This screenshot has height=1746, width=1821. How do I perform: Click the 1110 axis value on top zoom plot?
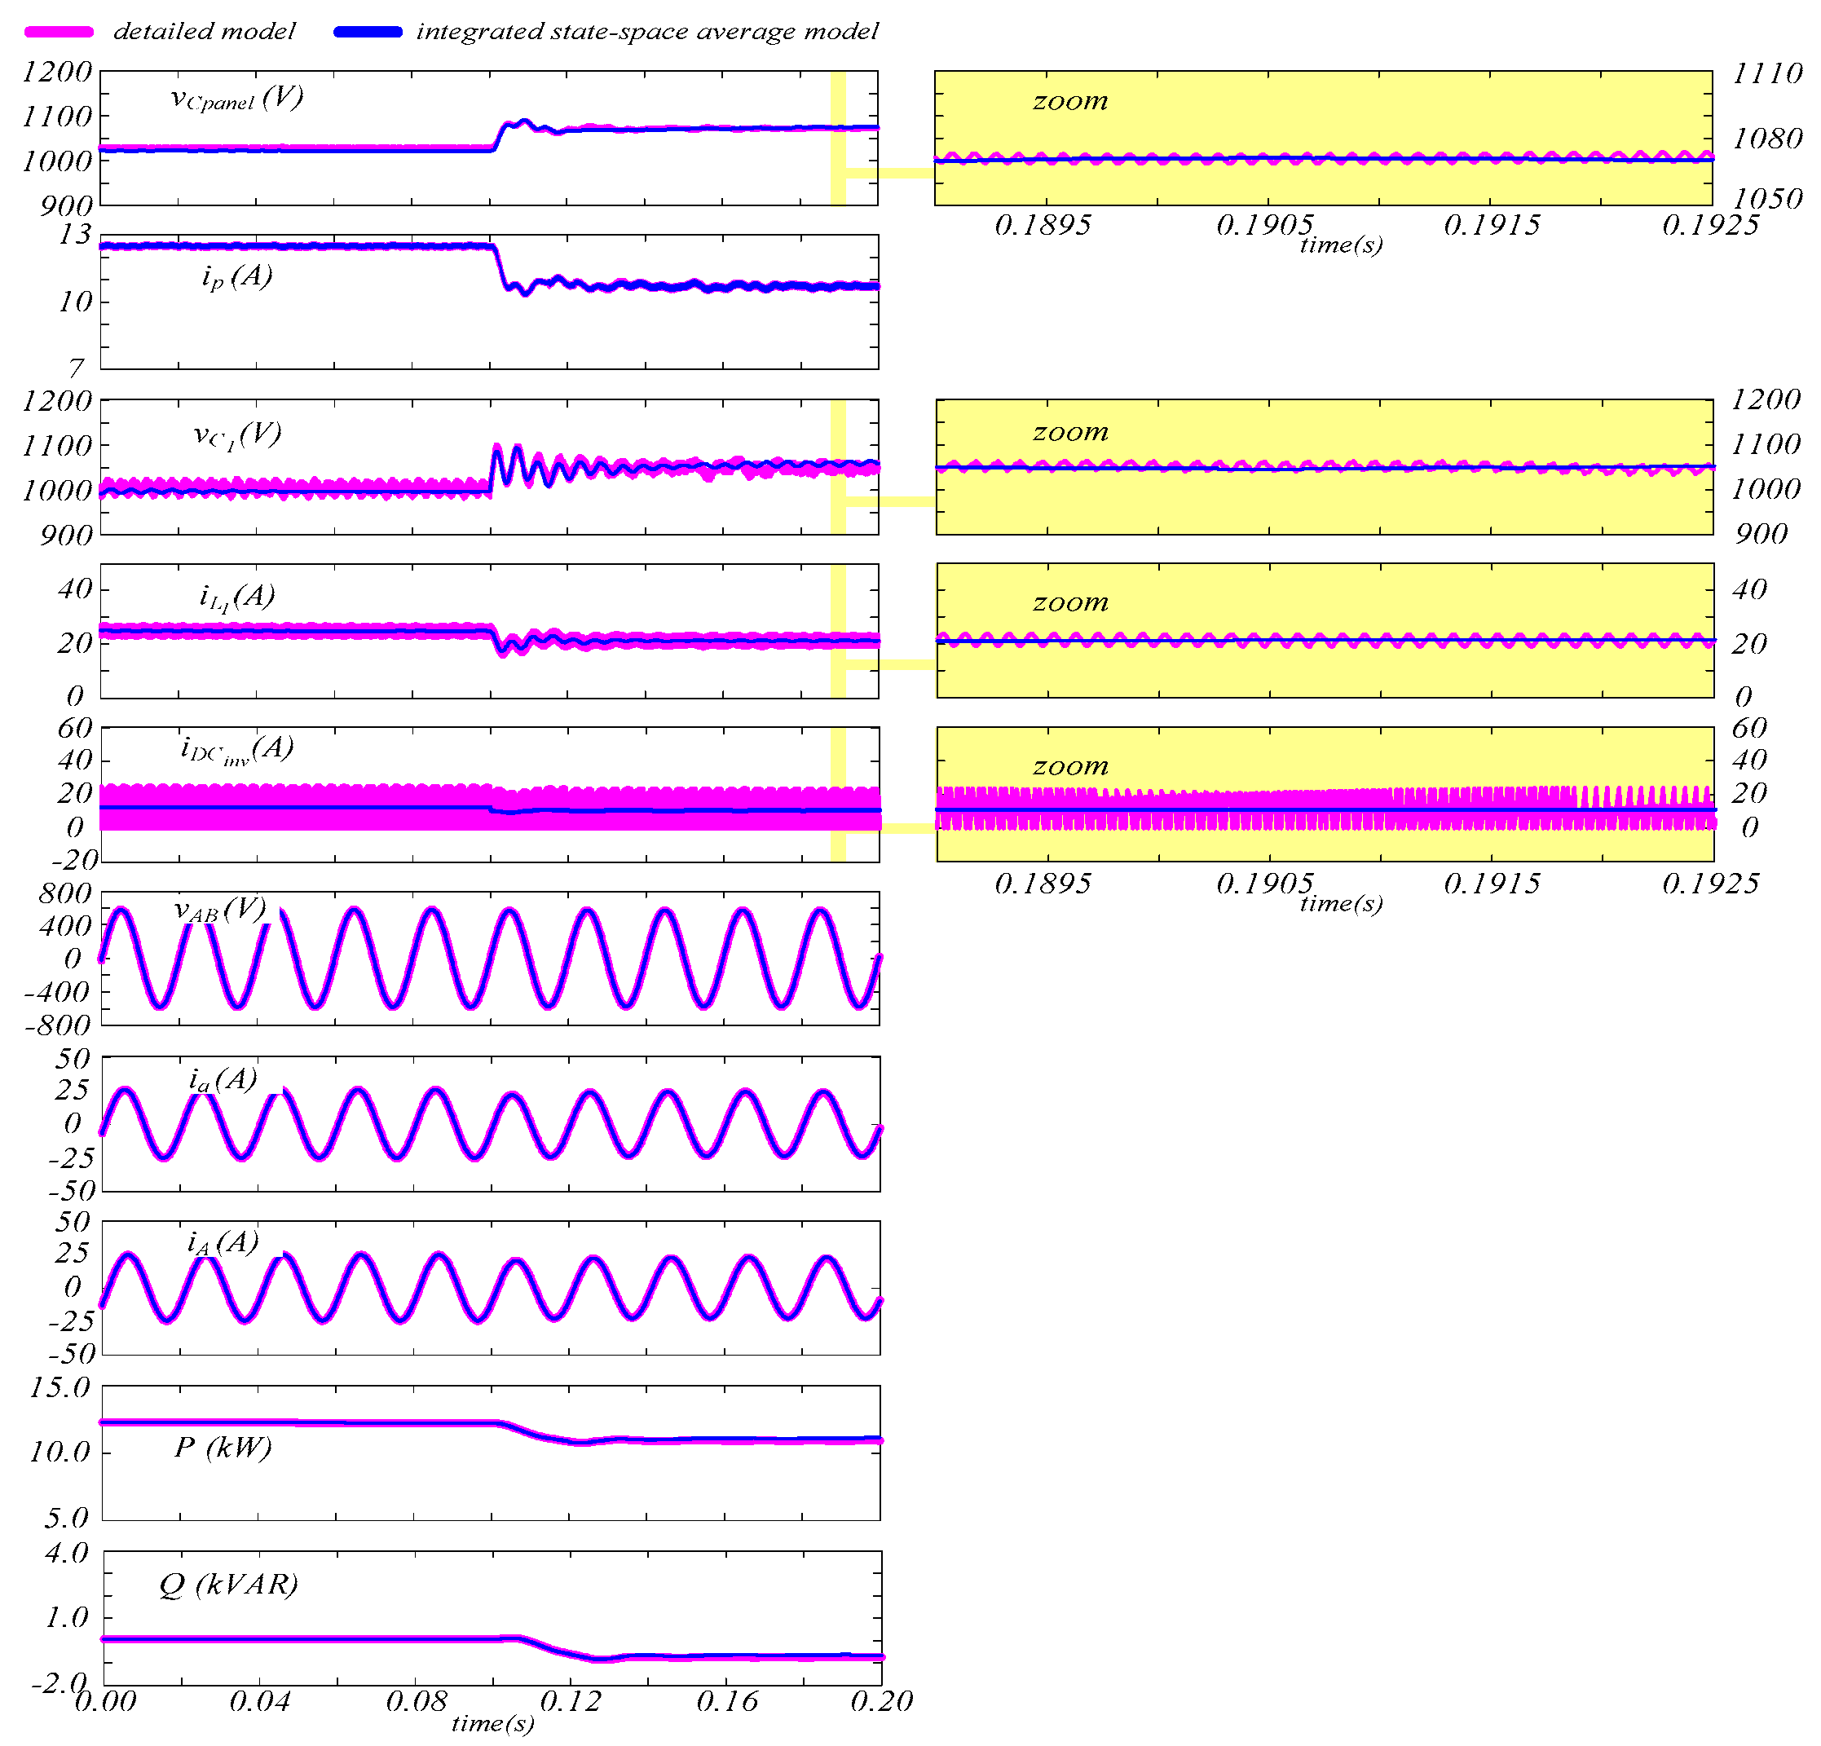1767,73
